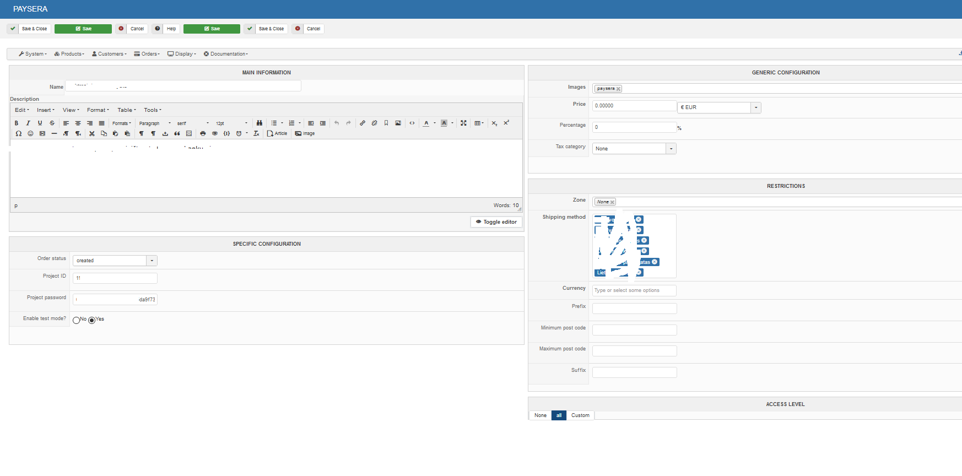962x476 pixels.
Task: Open the 12pt font size dropdown
Action: pos(231,123)
